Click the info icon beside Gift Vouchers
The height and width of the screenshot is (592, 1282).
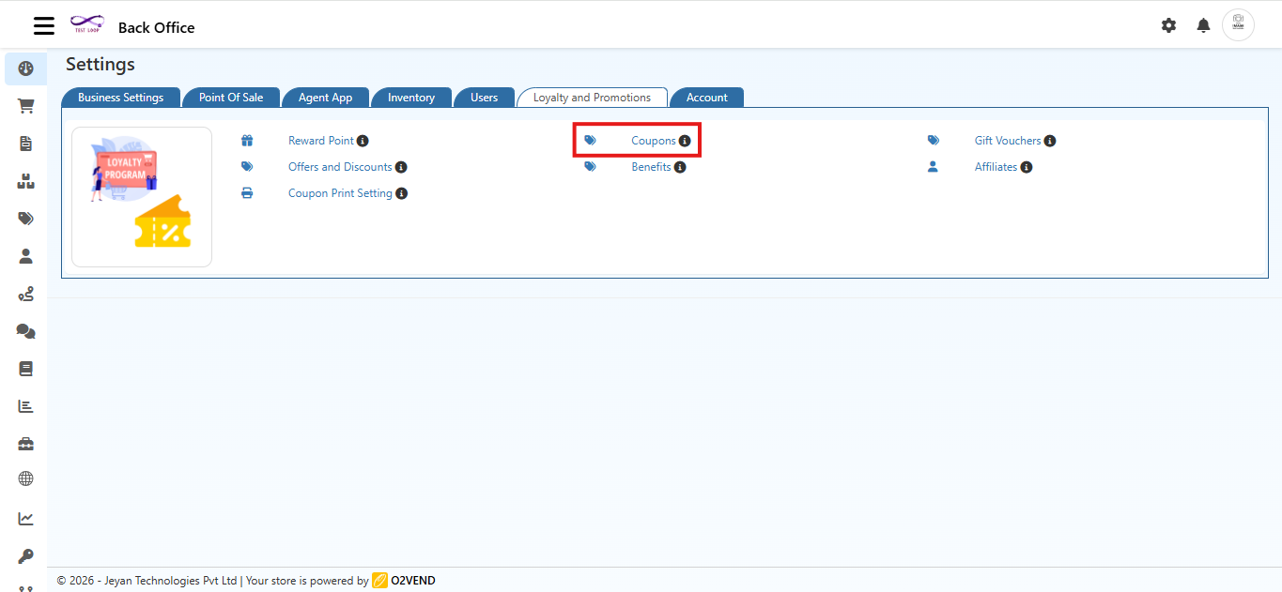click(x=1052, y=140)
